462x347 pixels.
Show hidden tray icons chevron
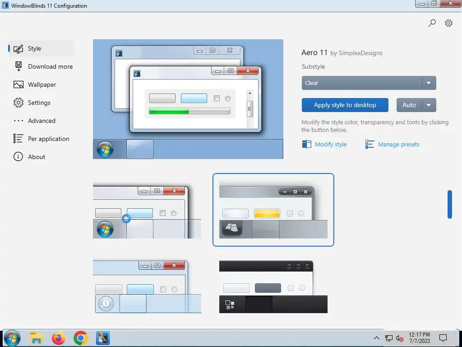377,338
